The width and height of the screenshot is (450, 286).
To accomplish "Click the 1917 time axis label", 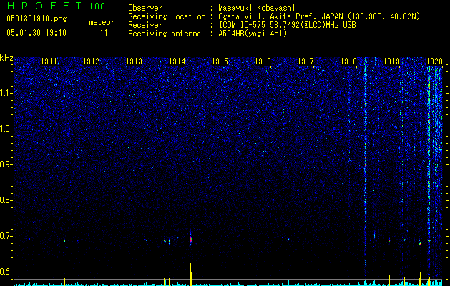I will pyautogui.click(x=305, y=61).
